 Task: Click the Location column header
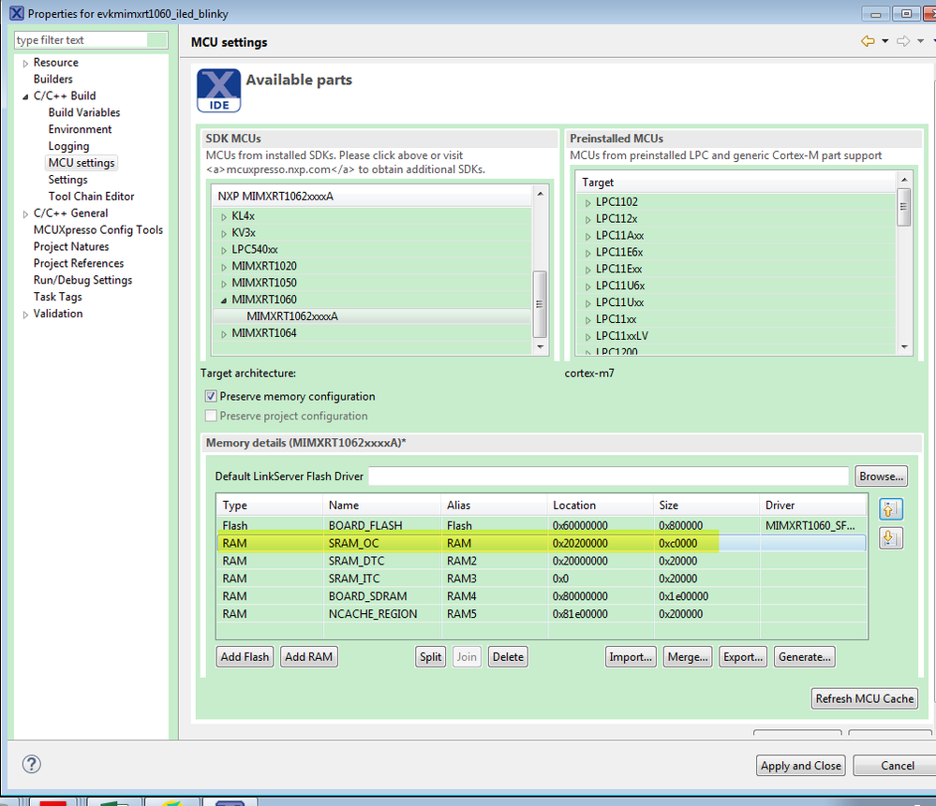tap(601, 506)
